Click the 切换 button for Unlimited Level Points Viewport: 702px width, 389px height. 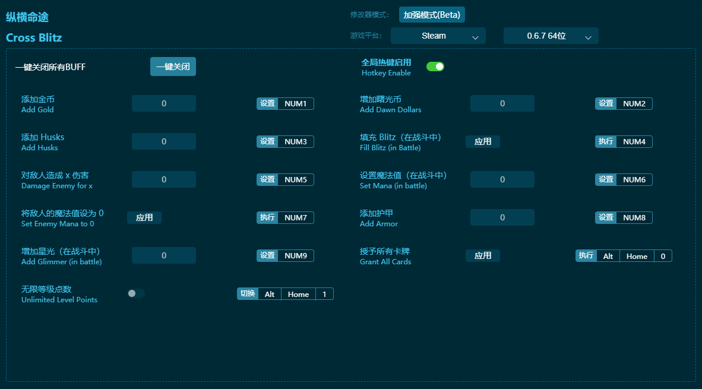[x=247, y=293]
